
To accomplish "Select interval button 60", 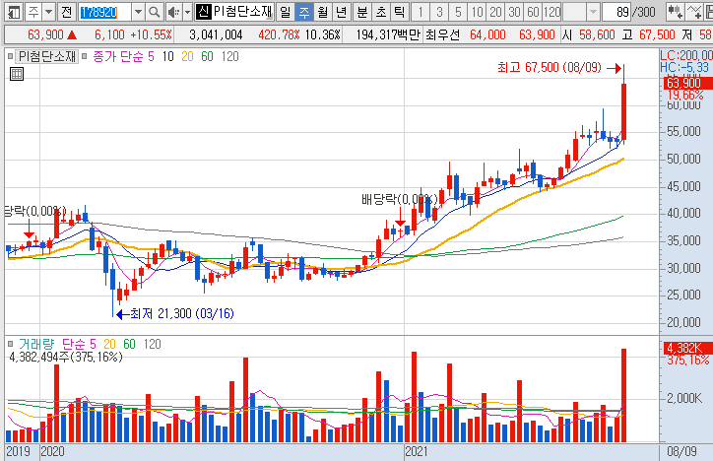I will click(x=533, y=12).
